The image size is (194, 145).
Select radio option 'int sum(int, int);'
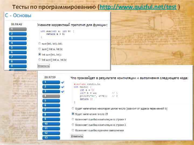[39, 54]
